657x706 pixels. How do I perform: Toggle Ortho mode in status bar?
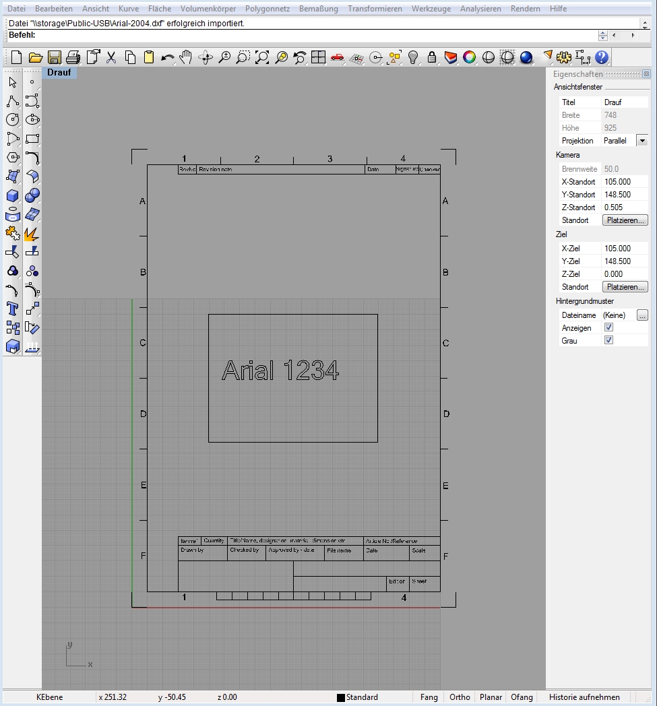coord(460,697)
